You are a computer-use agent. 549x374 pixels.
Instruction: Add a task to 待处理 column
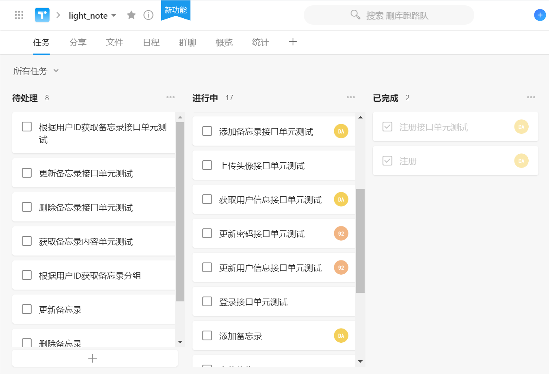click(x=95, y=358)
